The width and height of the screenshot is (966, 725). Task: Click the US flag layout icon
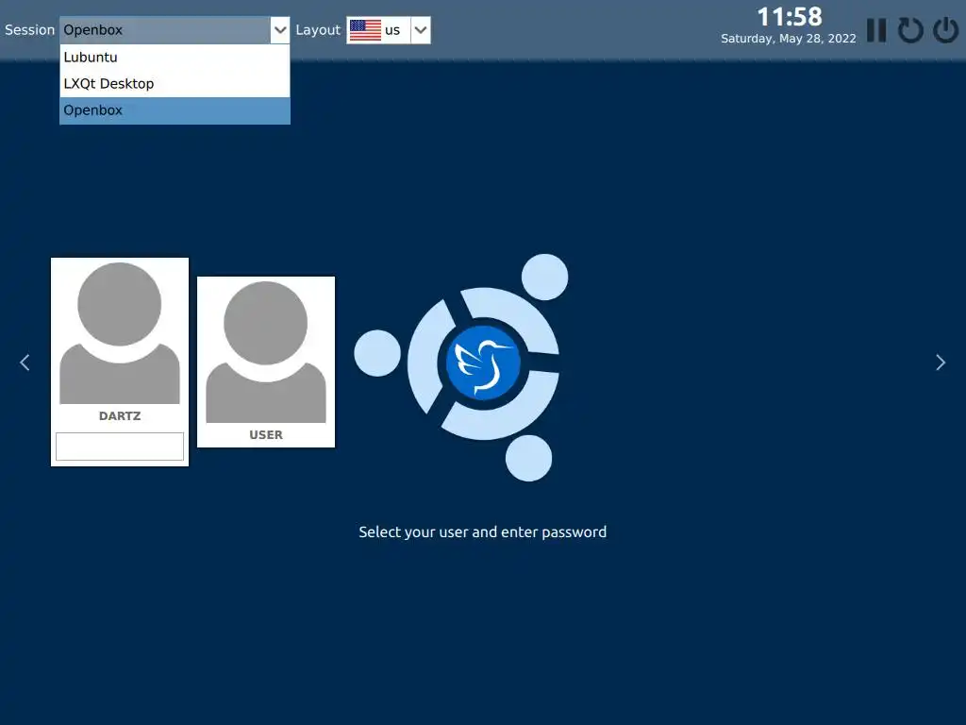[x=365, y=30]
